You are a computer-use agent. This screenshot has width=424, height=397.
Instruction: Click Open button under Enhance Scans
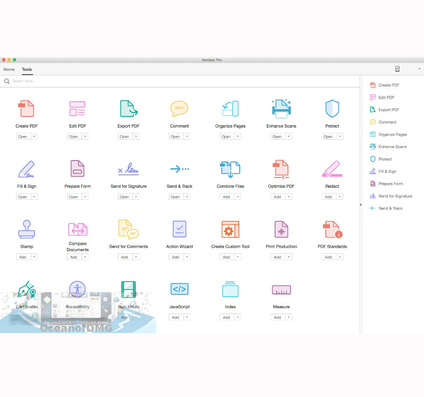(277, 136)
